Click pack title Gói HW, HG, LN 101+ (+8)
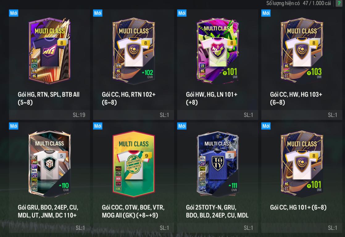Viewport: 345px width, 237px height. click(x=212, y=98)
